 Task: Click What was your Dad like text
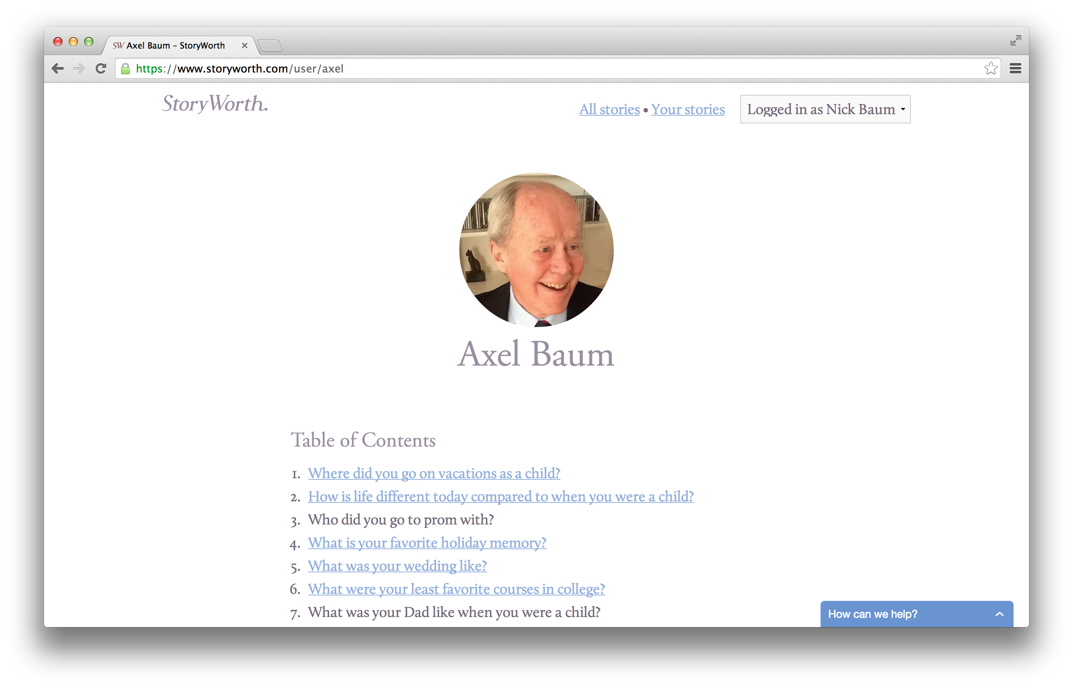tap(454, 612)
